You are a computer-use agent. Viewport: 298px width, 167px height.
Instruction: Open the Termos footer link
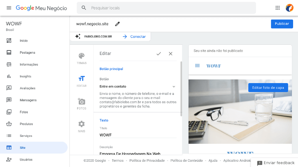(x=118, y=160)
